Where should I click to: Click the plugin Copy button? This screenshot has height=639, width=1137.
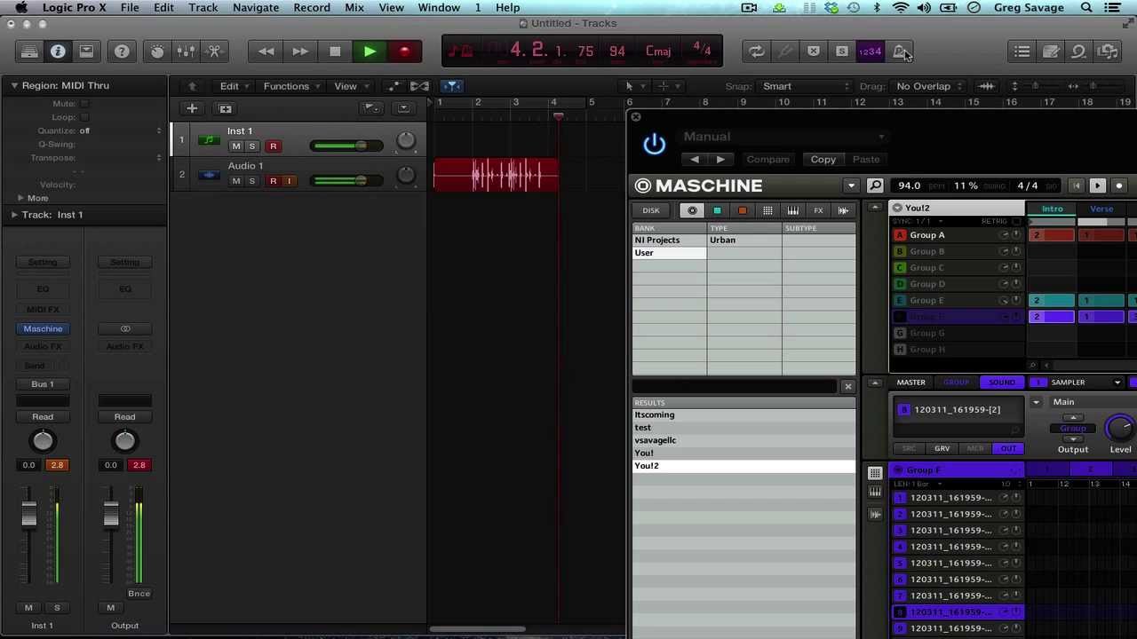823,160
